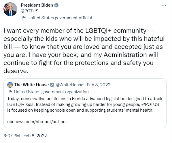Open President Biden's profile picture
The width and height of the screenshot is (172, 143).
10,9
